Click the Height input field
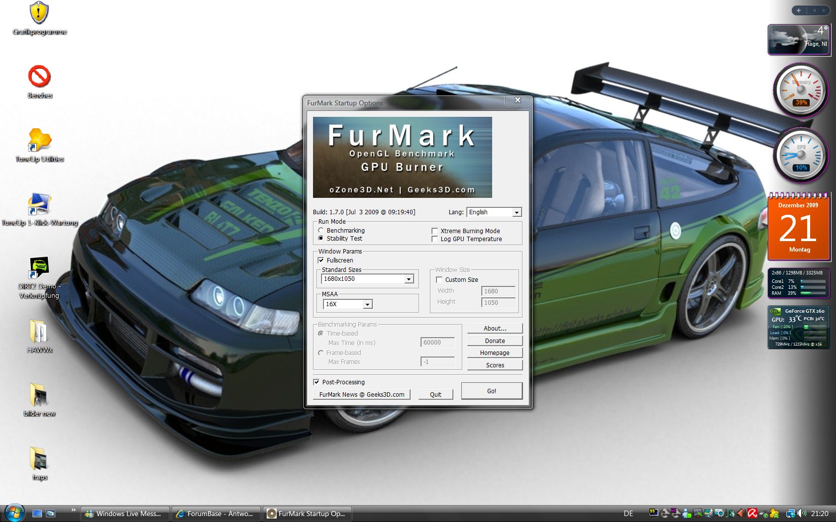Image resolution: width=836 pixels, height=522 pixels. pos(498,303)
